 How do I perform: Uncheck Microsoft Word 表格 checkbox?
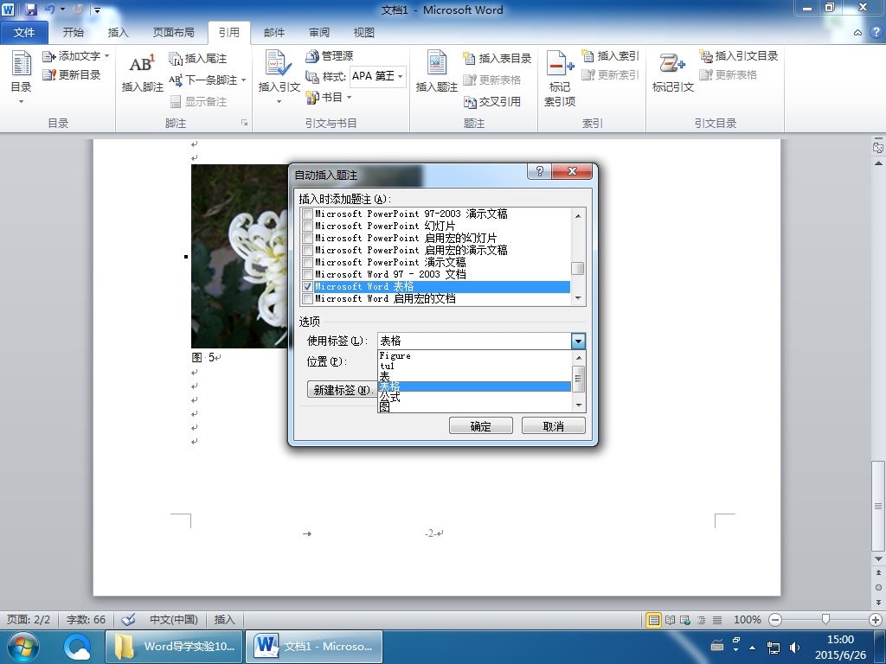(x=307, y=287)
